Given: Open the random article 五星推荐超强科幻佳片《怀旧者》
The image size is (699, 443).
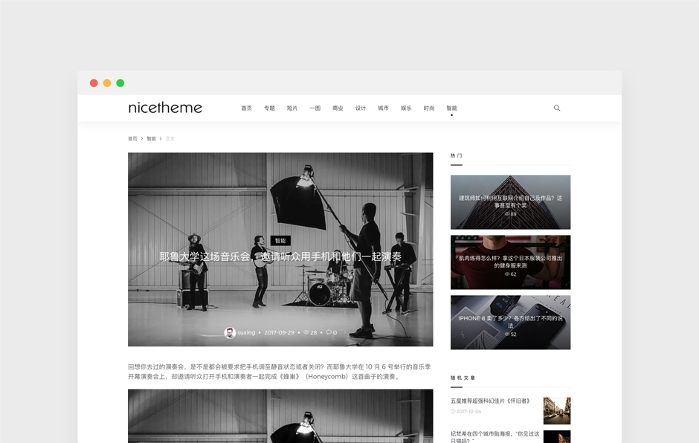Looking at the screenshot, I should pos(490,401).
